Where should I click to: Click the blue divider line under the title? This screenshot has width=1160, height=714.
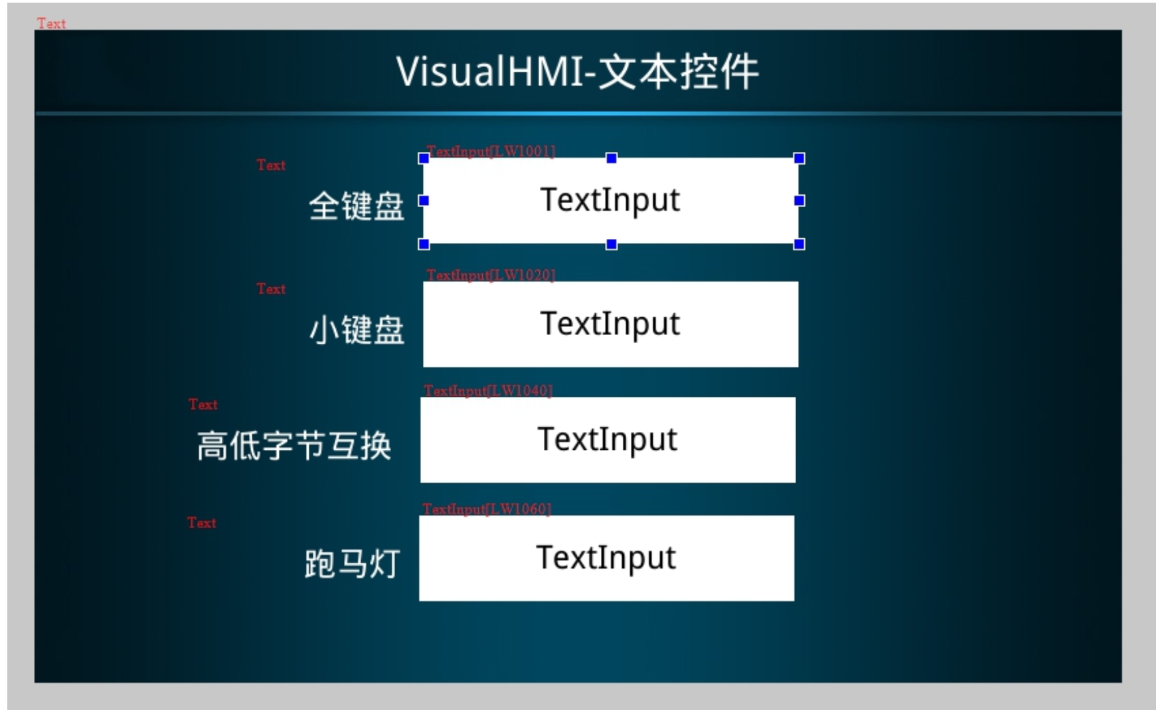(x=578, y=113)
